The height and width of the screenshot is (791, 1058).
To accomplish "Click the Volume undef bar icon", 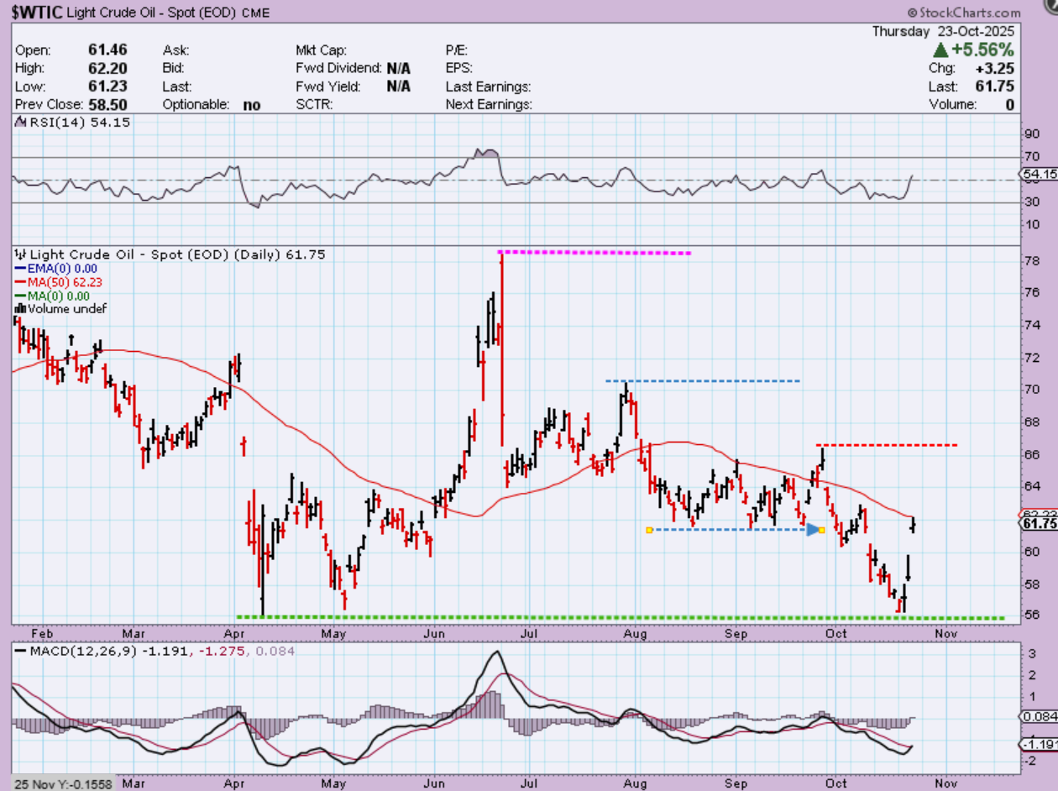I will tap(22, 308).
